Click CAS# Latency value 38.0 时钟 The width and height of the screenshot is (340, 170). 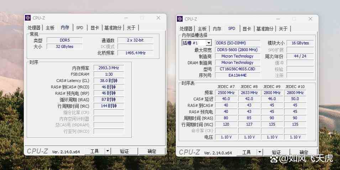109,81
